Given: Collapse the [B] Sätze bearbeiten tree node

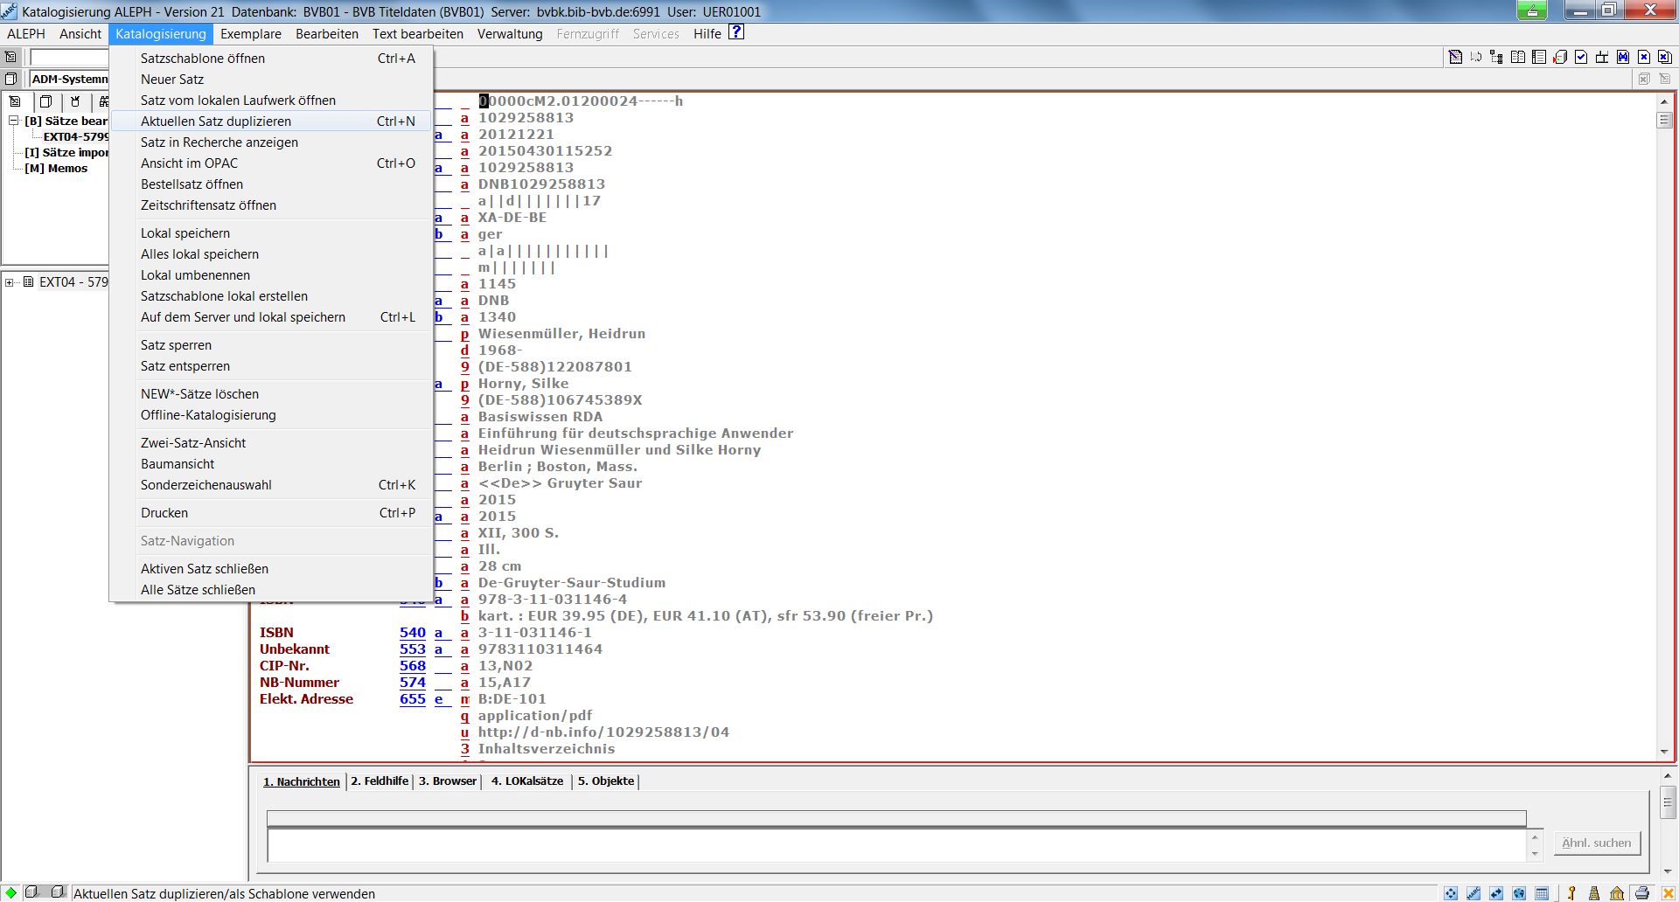Looking at the screenshot, I should 14,121.
